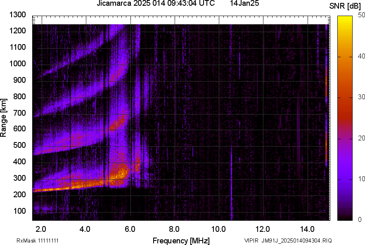
Task: Click the frequency tick label '4.0'
Action: [85, 229]
